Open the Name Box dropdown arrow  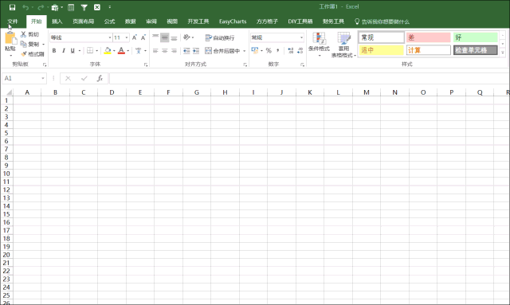[42, 78]
